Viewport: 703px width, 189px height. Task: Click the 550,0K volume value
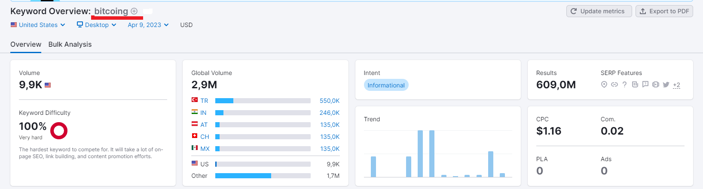point(330,101)
